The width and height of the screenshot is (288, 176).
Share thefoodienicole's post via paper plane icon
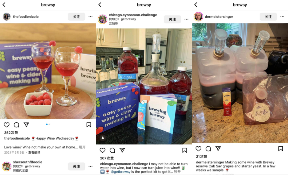tap(26, 125)
